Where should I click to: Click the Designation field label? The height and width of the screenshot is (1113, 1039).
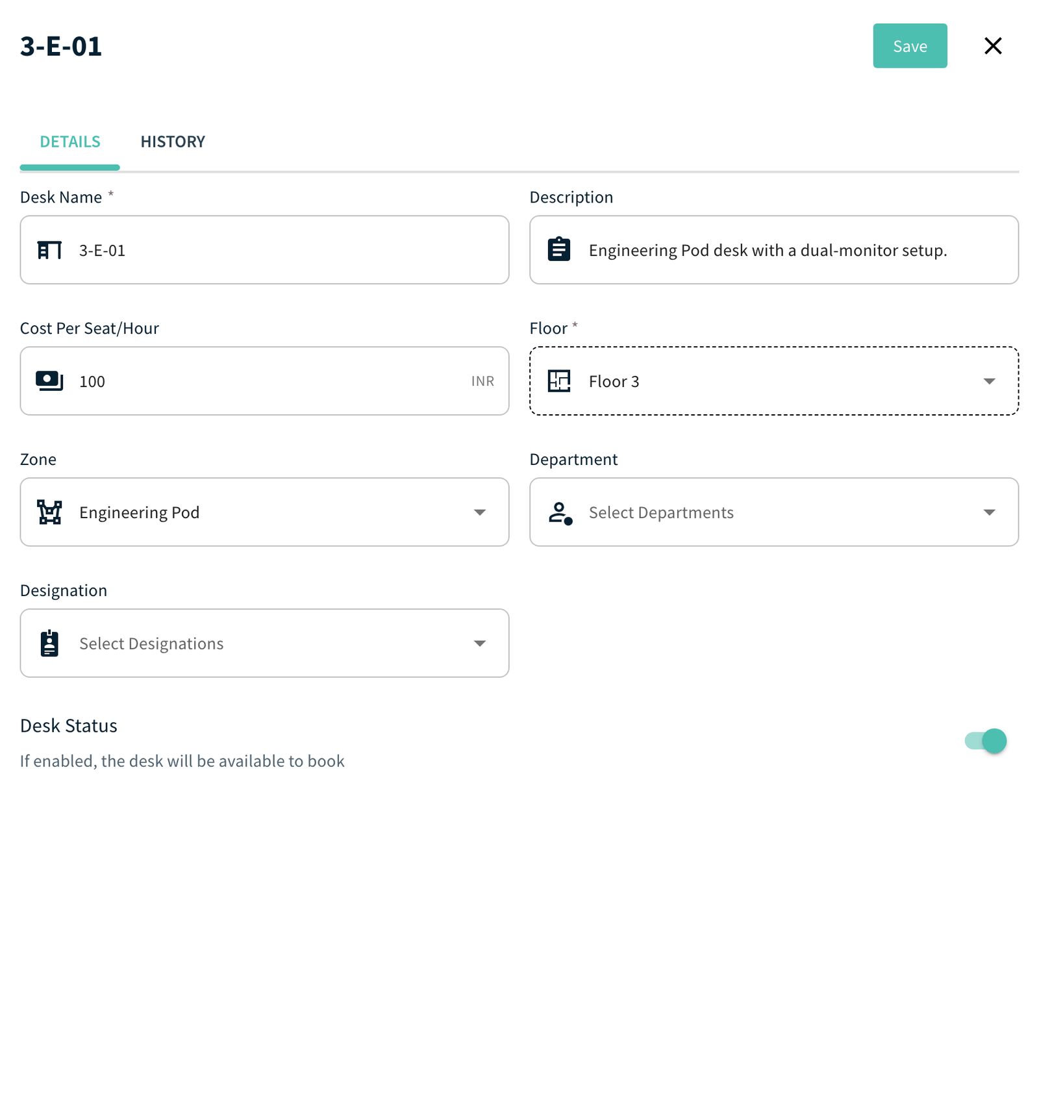[x=64, y=591]
